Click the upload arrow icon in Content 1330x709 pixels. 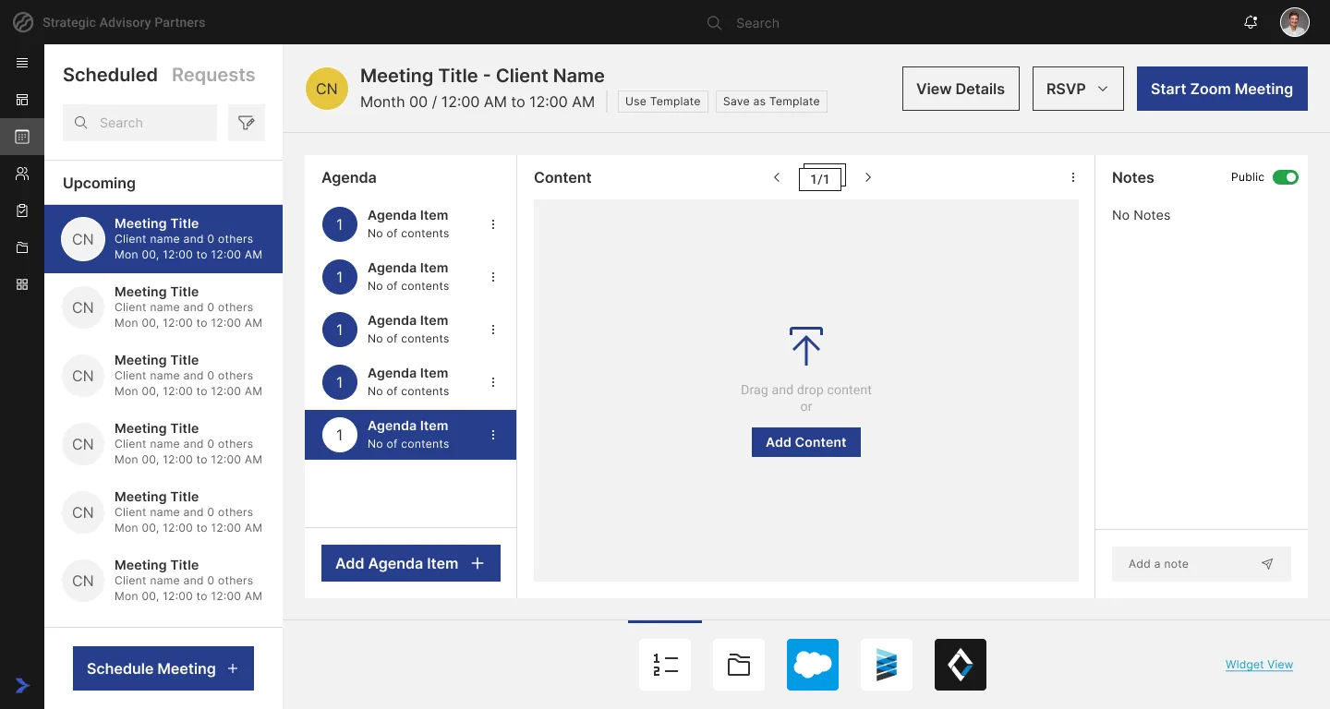point(806,345)
